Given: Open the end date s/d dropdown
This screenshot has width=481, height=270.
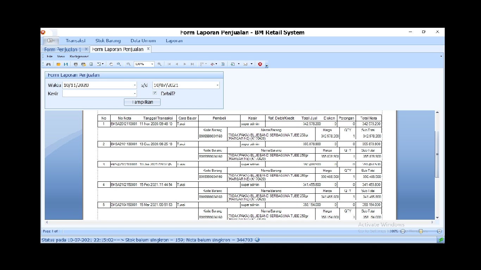Looking at the screenshot, I should click(x=217, y=85).
